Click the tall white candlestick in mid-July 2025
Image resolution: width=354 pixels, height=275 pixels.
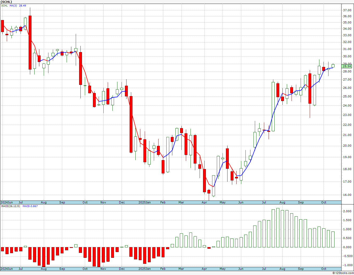[273, 107]
